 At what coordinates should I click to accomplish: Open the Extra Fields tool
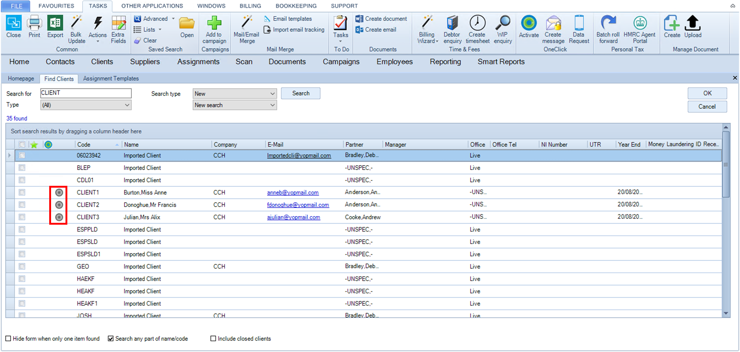point(118,23)
